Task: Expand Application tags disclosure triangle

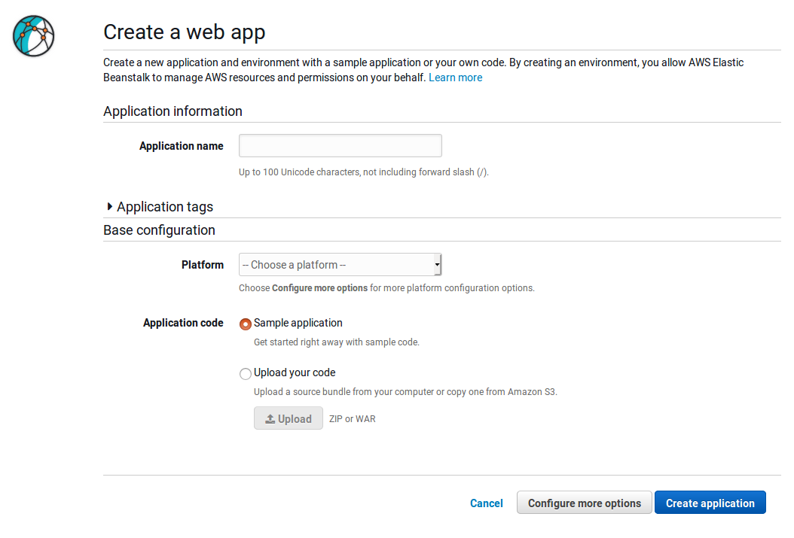Action: point(110,207)
